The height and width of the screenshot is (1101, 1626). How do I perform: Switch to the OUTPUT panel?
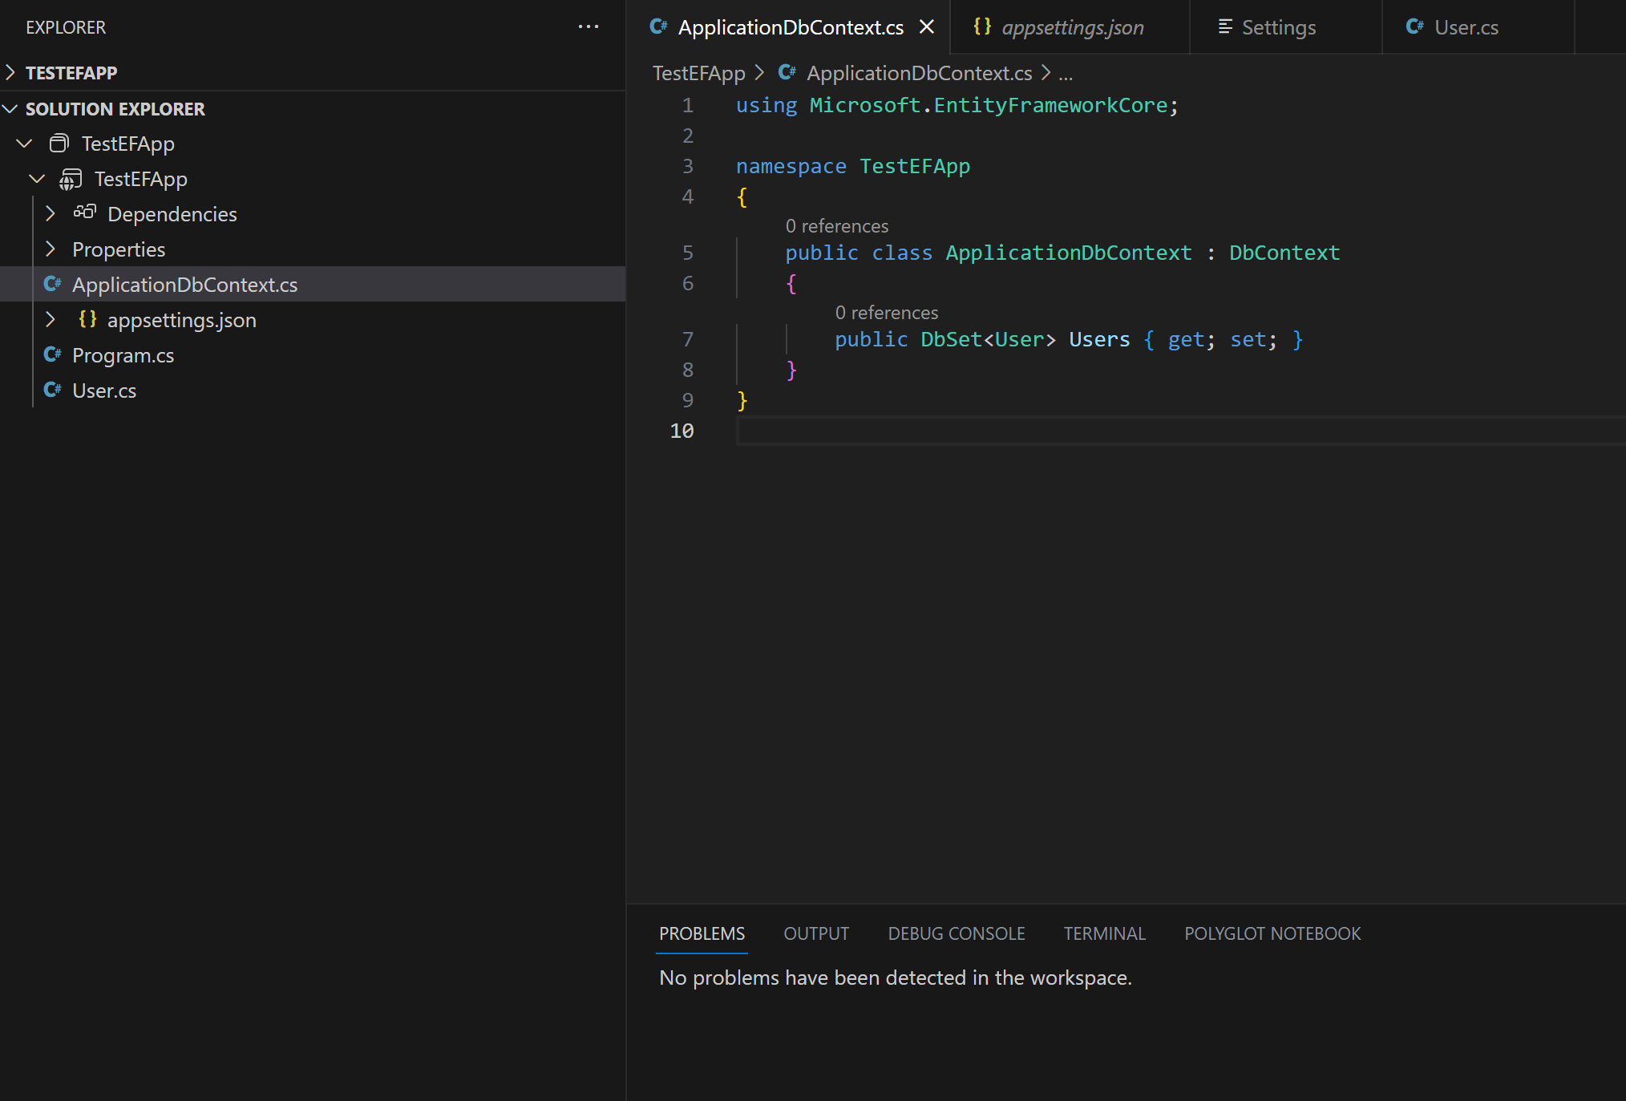click(x=815, y=933)
